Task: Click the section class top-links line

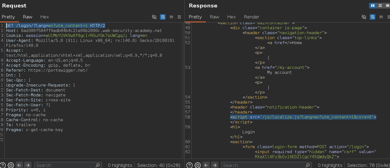Action: point(288,38)
